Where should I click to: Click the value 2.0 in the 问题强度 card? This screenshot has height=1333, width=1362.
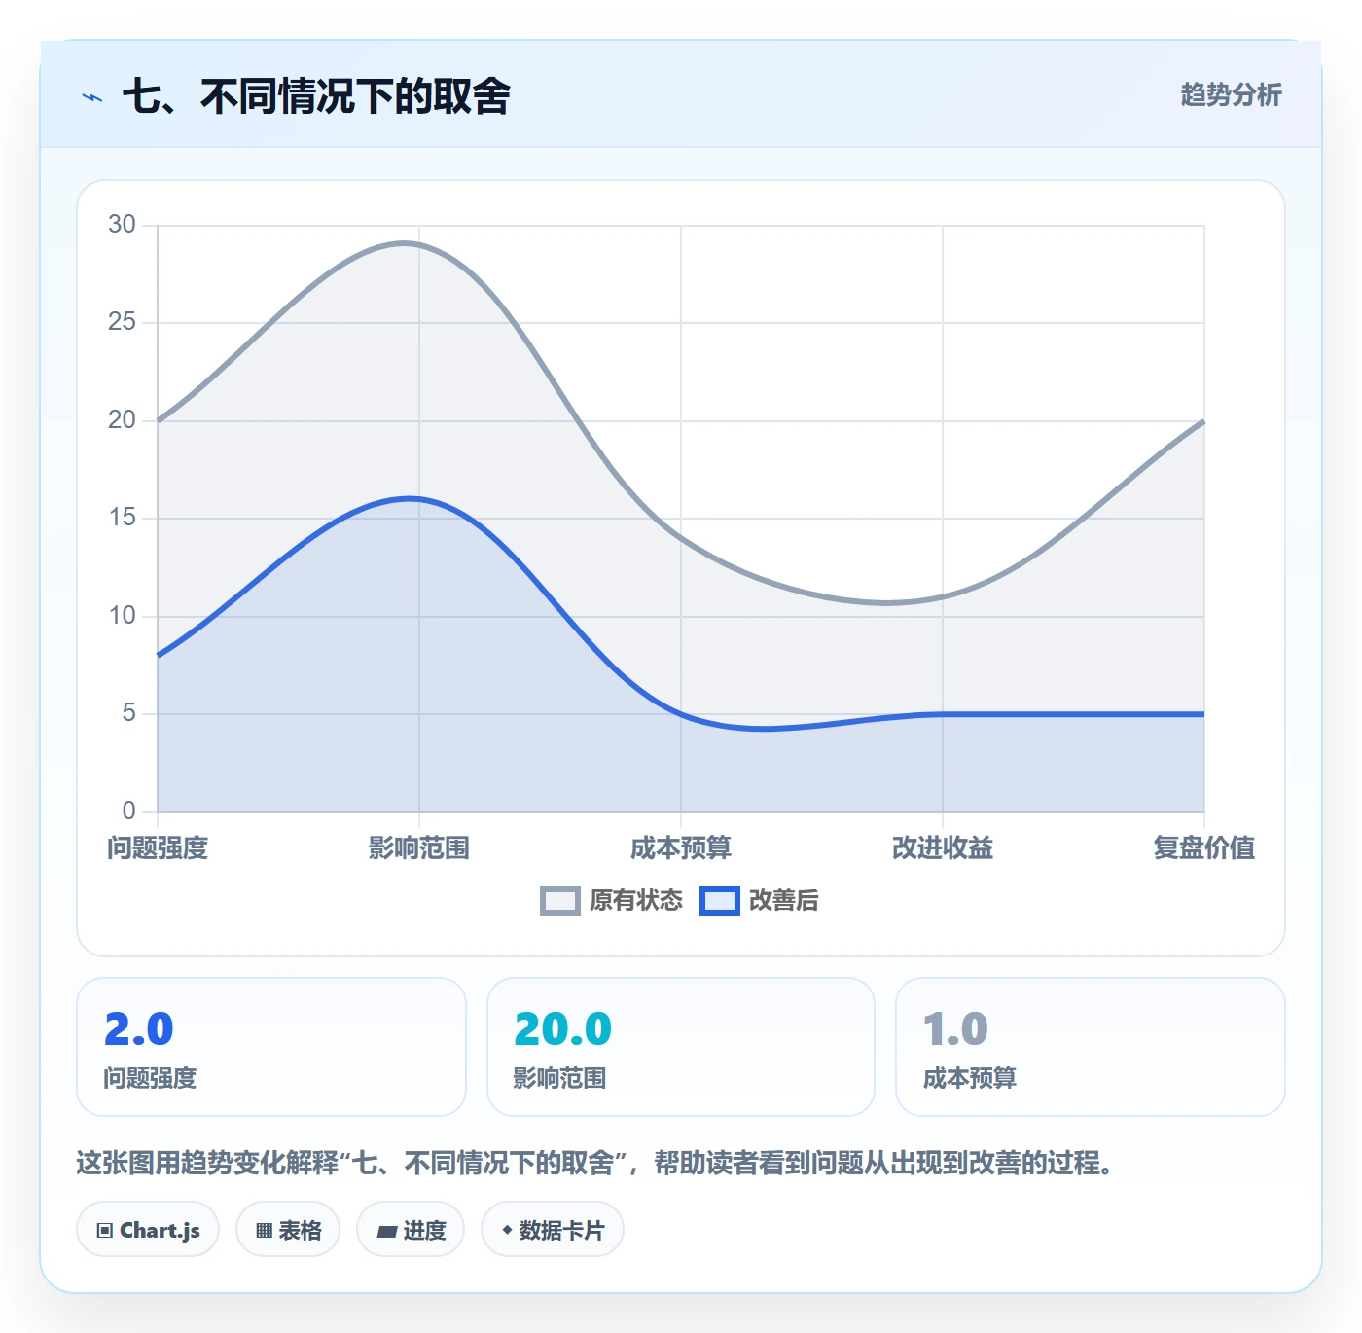pos(138,1029)
